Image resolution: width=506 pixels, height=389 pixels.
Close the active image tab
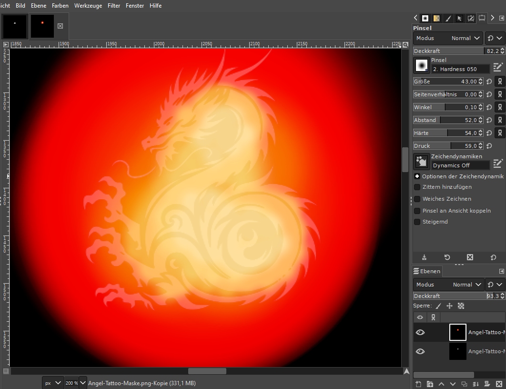[61, 26]
